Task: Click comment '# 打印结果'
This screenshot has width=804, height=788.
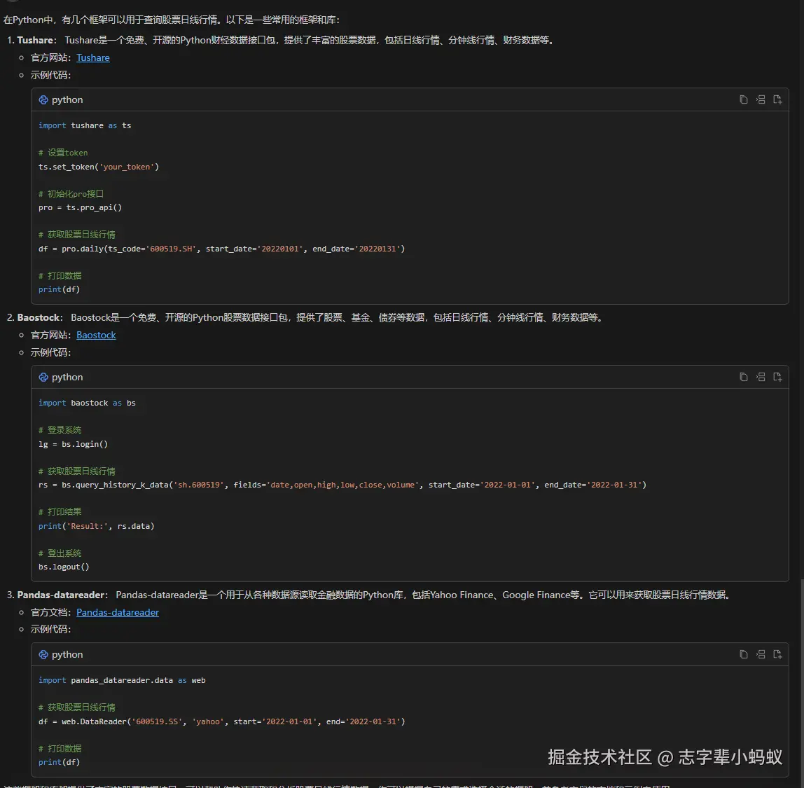Action: [x=60, y=512]
